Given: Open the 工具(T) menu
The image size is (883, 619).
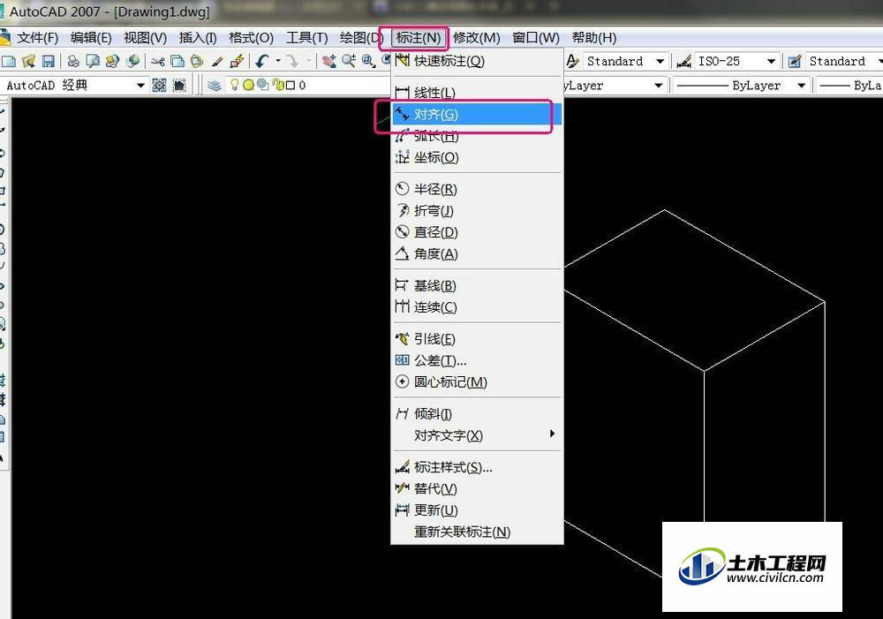Looking at the screenshot, I should pos(307,38).
